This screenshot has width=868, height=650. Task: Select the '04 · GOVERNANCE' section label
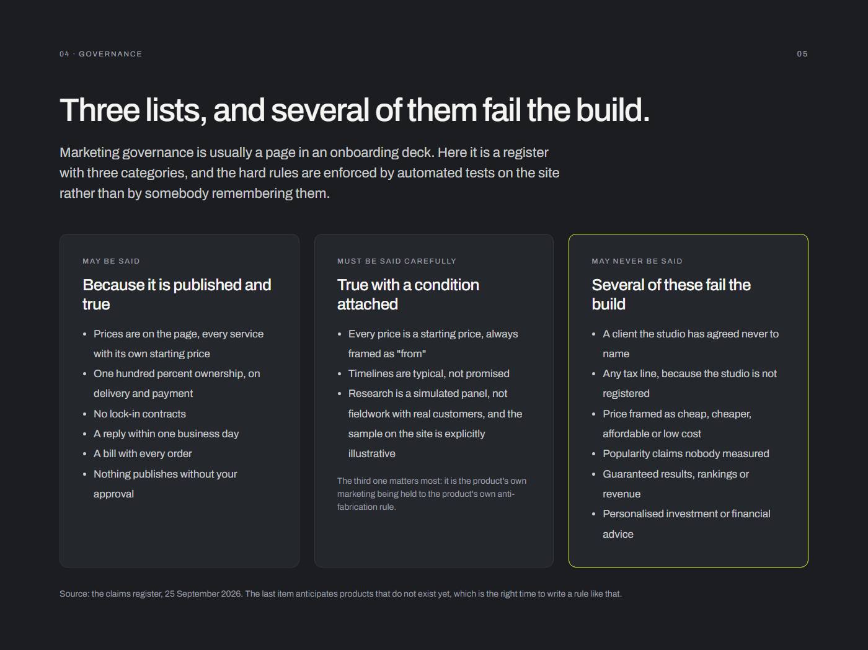click(x=100, y=54)
